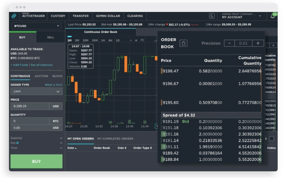Image resolution: width=284 pixels, height=178 pixels.
Task: Set chart interval to 1H
Action: [103, 40]
